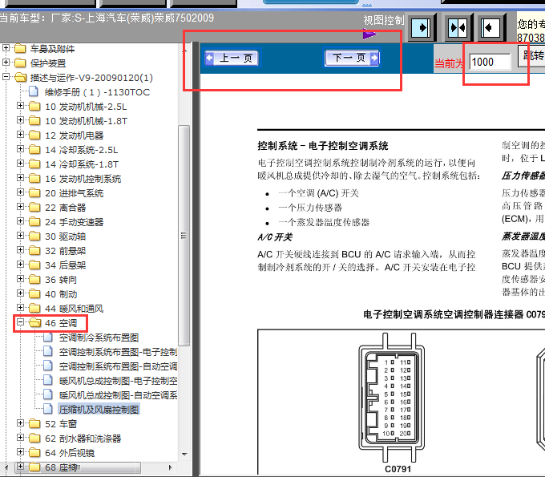Click folder icon of 12 发动机电器
This screenshot has height=477, width=545.
pyautogui.click(x=34, y=135)
